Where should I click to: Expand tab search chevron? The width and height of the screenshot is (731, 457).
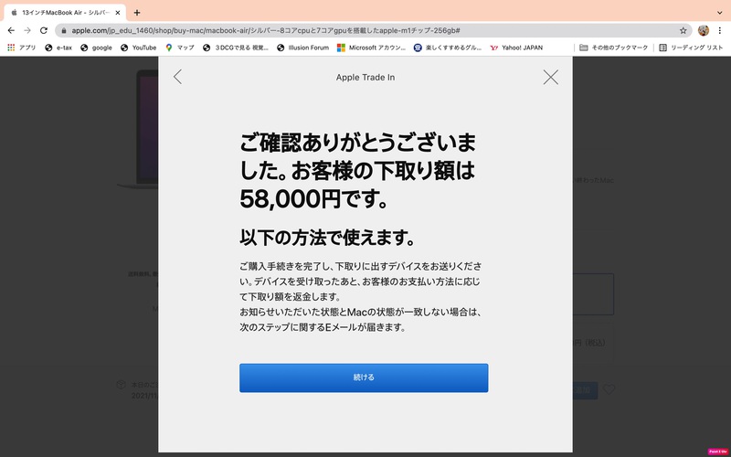[720, 13]
